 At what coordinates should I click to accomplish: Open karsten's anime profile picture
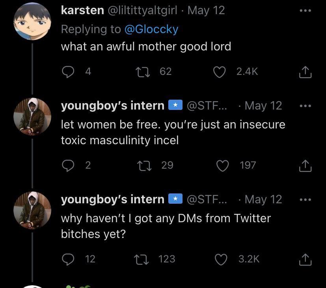(x=32, y=22)
